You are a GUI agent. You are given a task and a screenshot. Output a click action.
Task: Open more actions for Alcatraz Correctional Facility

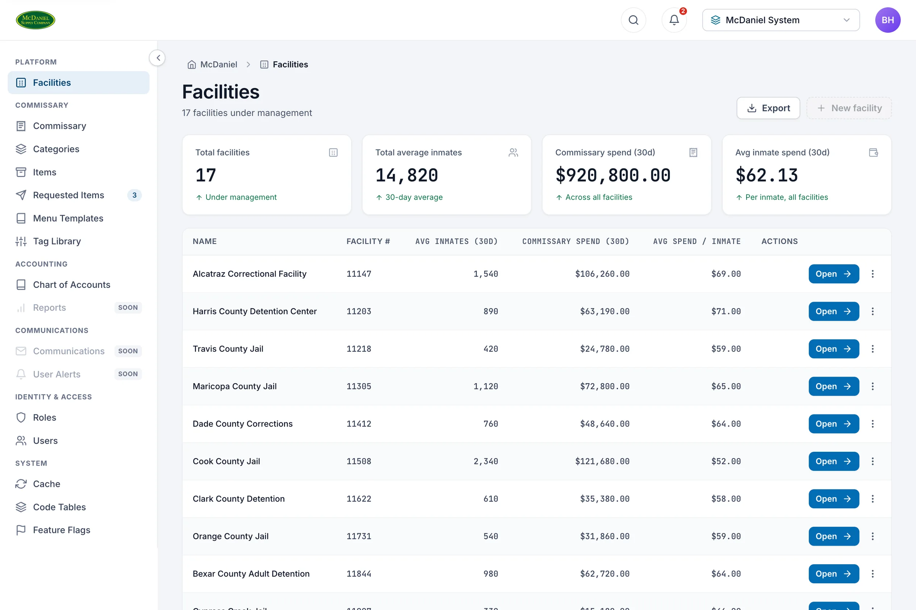[872, 274]
